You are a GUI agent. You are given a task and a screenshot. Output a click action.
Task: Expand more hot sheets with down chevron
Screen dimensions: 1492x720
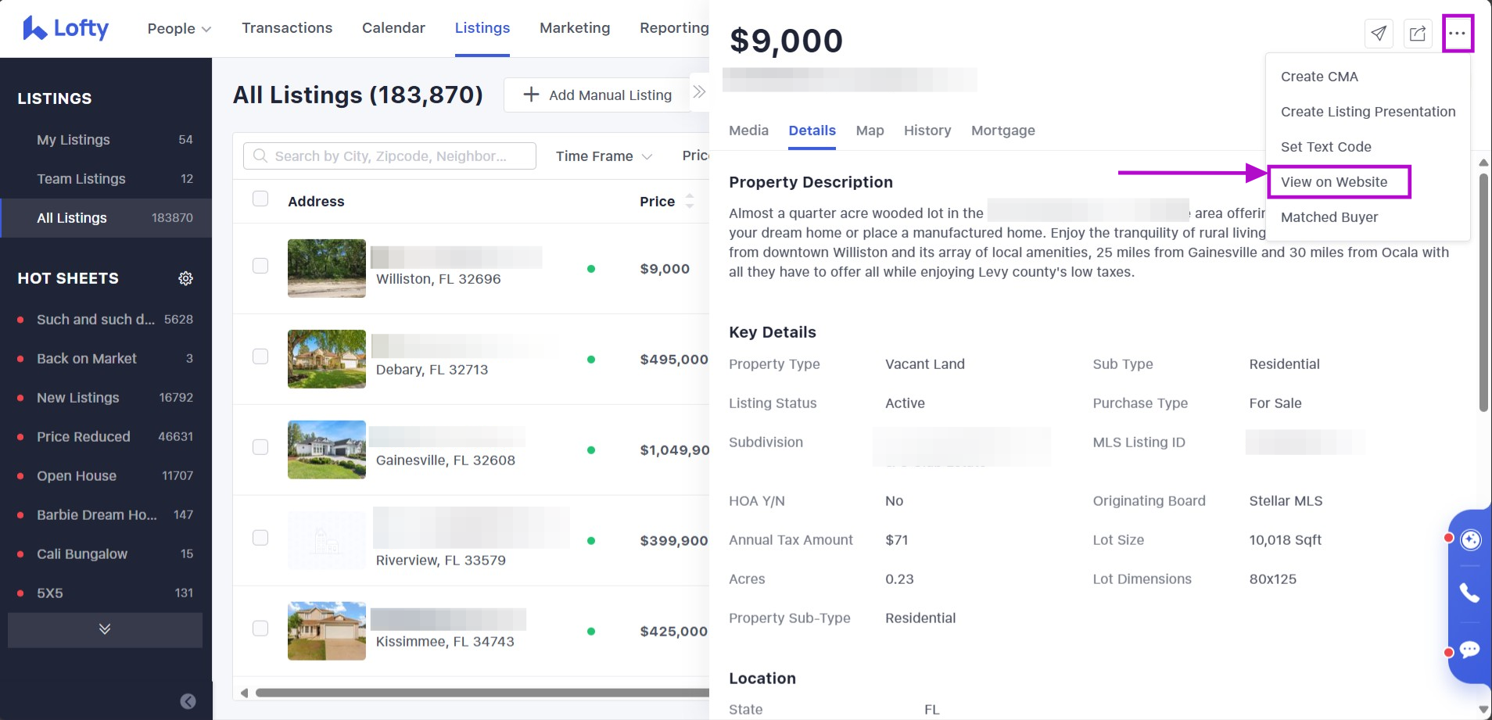(105, 629)
